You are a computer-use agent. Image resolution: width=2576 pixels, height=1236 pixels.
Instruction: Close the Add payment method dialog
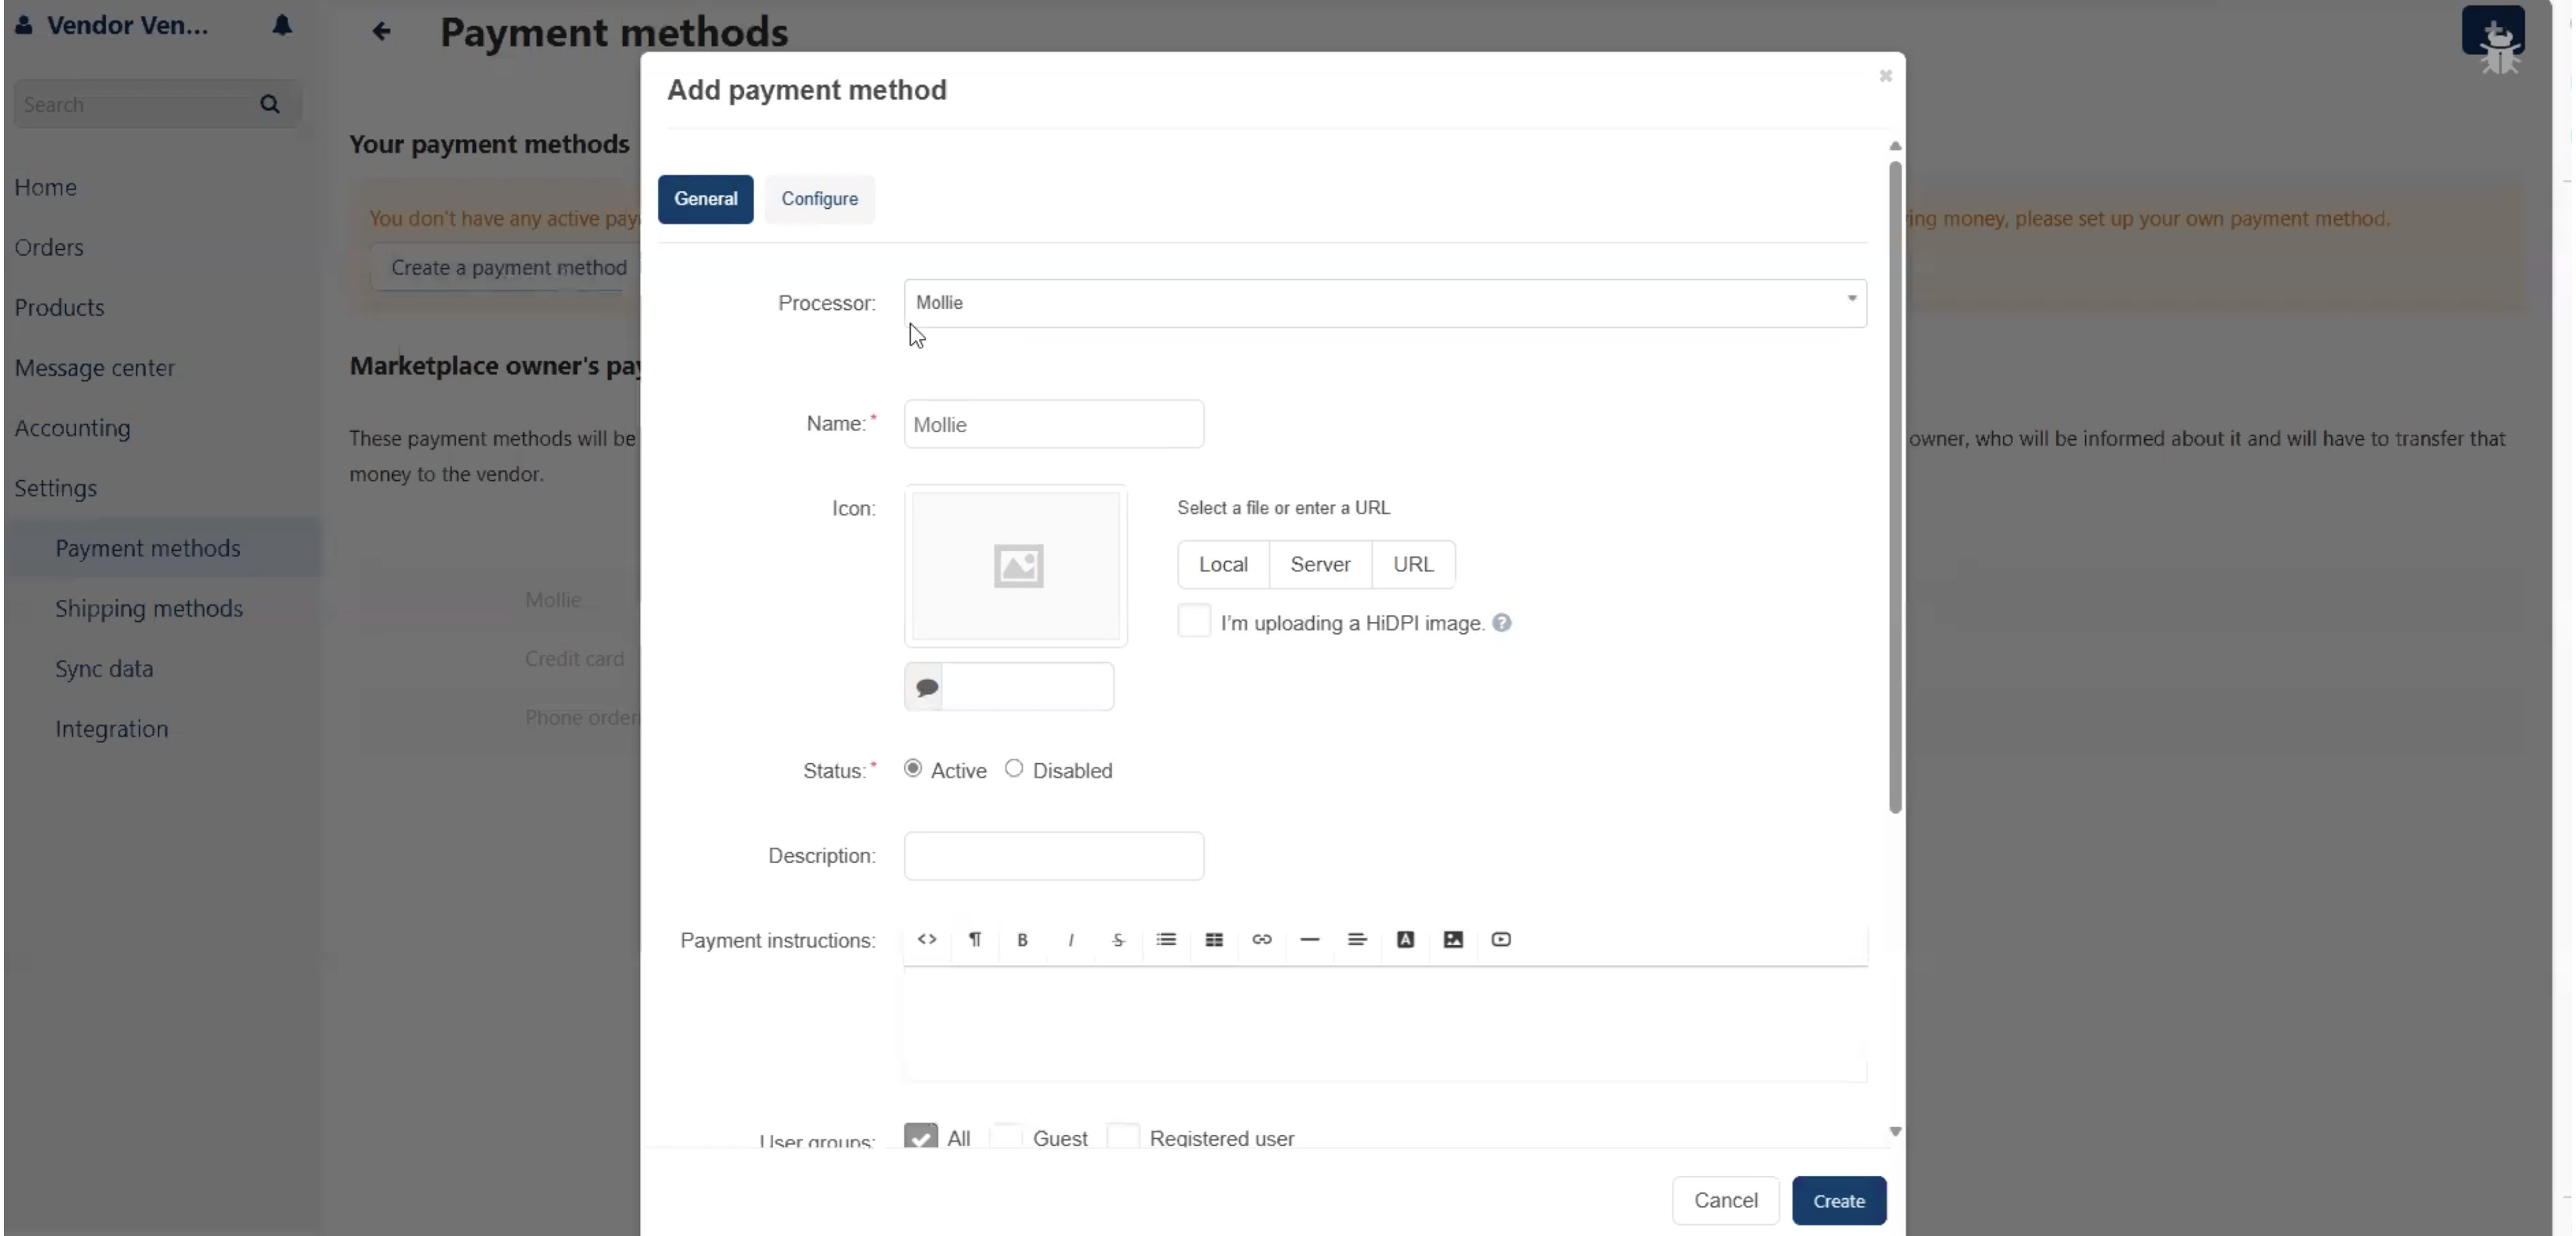(x=1885, y=76)
